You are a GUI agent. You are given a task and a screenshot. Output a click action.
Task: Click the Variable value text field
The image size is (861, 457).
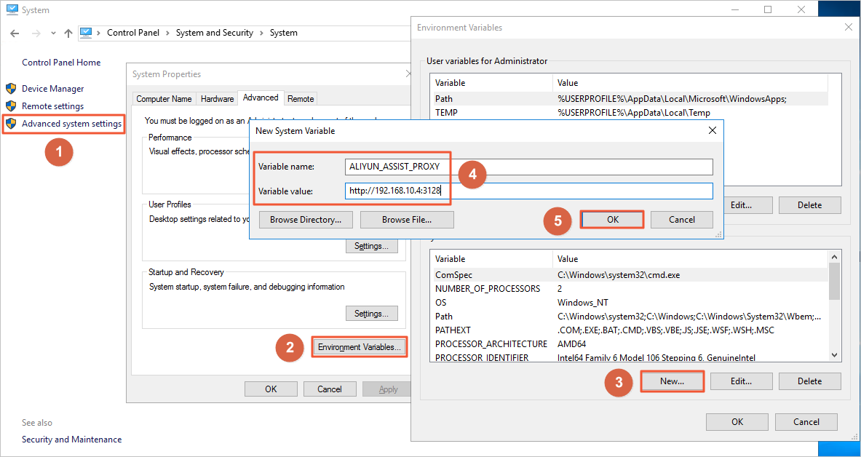pos(528,191)
